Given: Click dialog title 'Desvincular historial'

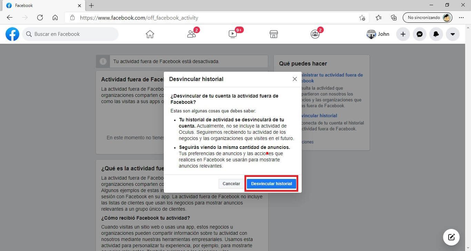Looking at the screenshot, I should tap(196, 79).
